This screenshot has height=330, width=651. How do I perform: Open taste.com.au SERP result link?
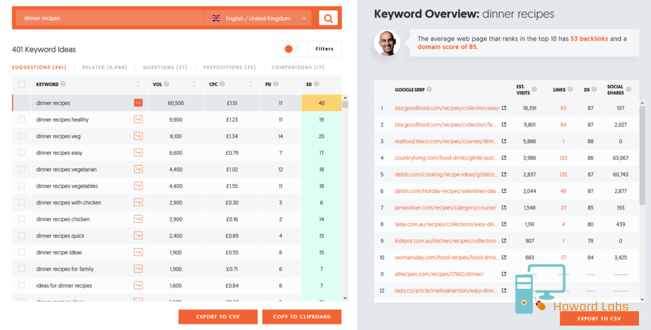click(x=446, y=224)
